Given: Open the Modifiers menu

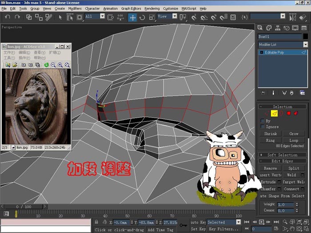Looking at the screenshot, I should point(75,8).
